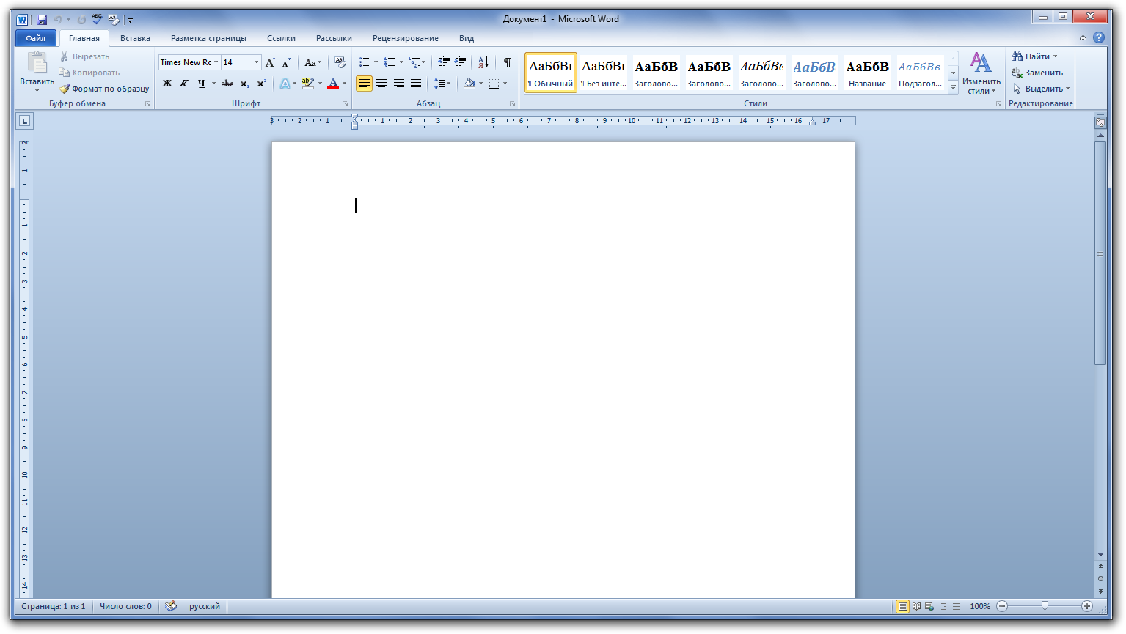Click the bulleted list icon
The width and height of the screenshot is (1126, 634).
point(364,62)
